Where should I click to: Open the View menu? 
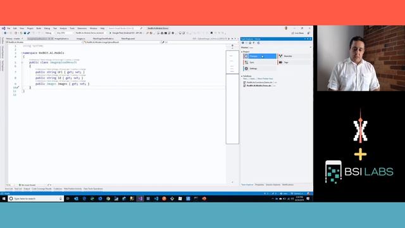[x=22, y=28]
